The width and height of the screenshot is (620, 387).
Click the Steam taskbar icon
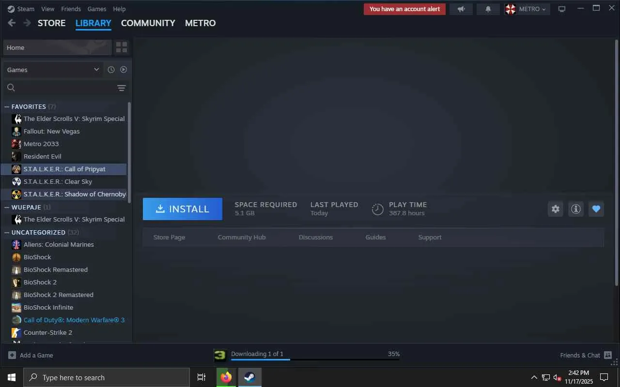250,377
